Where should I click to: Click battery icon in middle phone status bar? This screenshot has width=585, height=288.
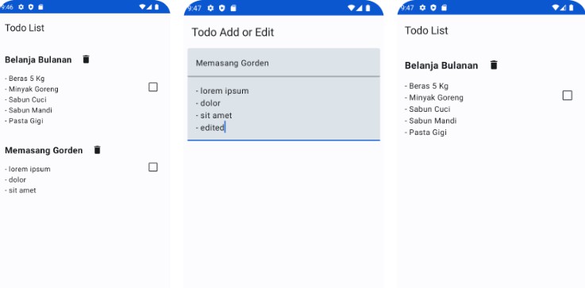pos(368,8)
